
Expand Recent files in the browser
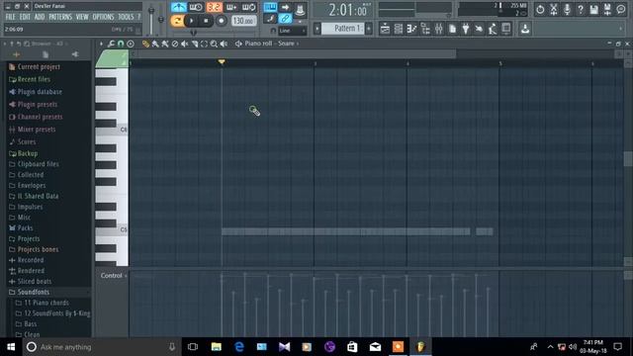[x=34, y=79]
